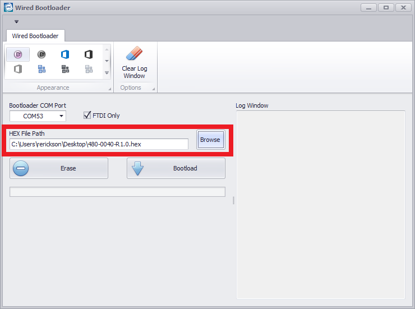The width and height of the screenshot is (415, 309).
Task: Click into the HEX File Path field
Action: click(x=99, y=144)
